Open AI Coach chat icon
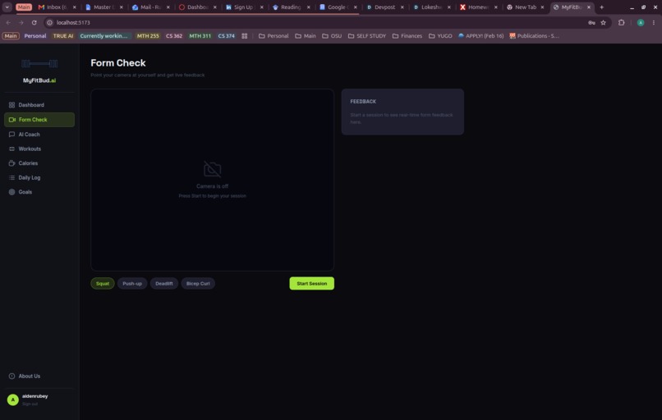Screen dimensions: 662x420 click(11, 135)
